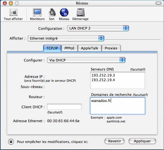Click the lock icon to prevent changes

tap(11, 142)
